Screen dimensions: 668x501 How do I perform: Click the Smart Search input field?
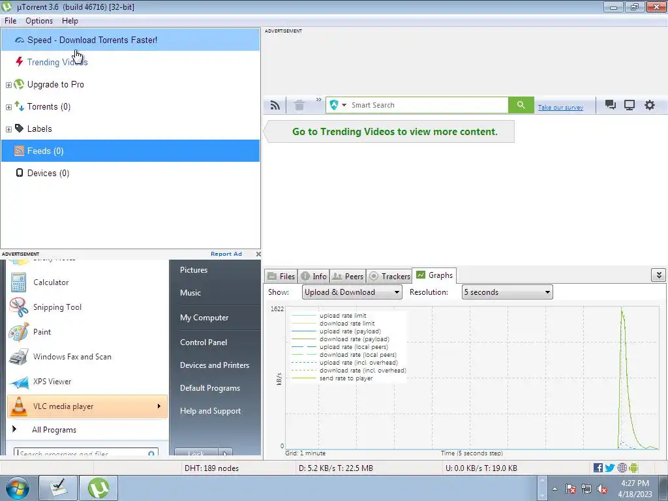point(428,105)
